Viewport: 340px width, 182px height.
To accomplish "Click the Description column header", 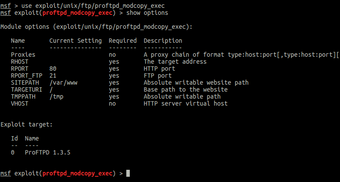I will click(163, 41).
